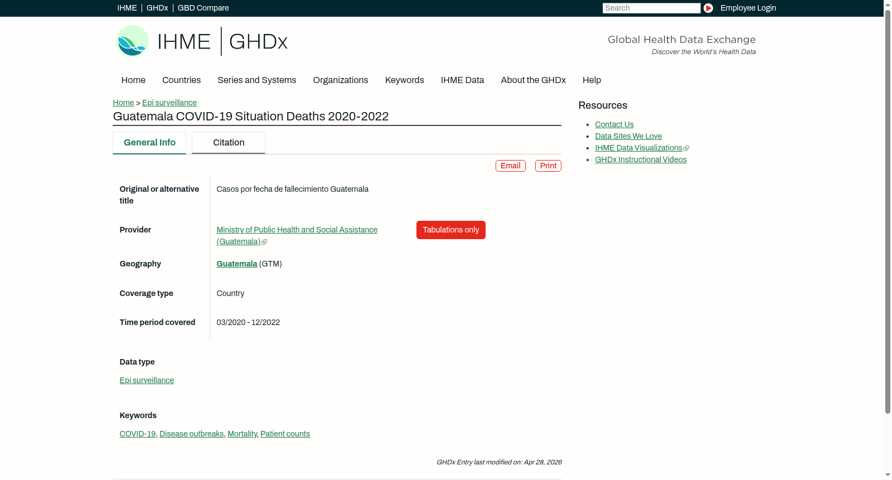Switch to the Citation tab

coord(229,143)
